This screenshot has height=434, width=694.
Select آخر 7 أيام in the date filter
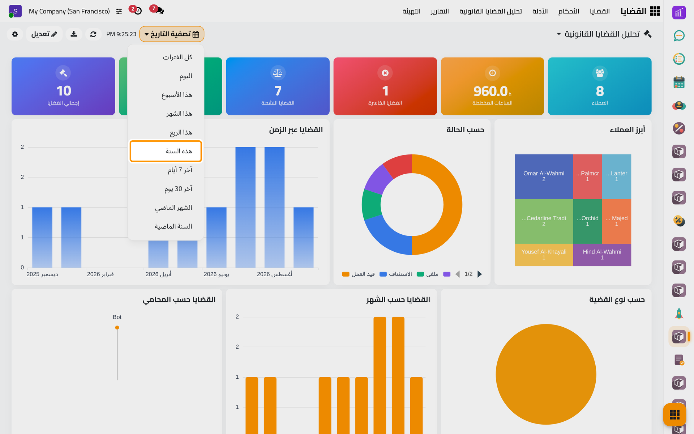(166, 170)
